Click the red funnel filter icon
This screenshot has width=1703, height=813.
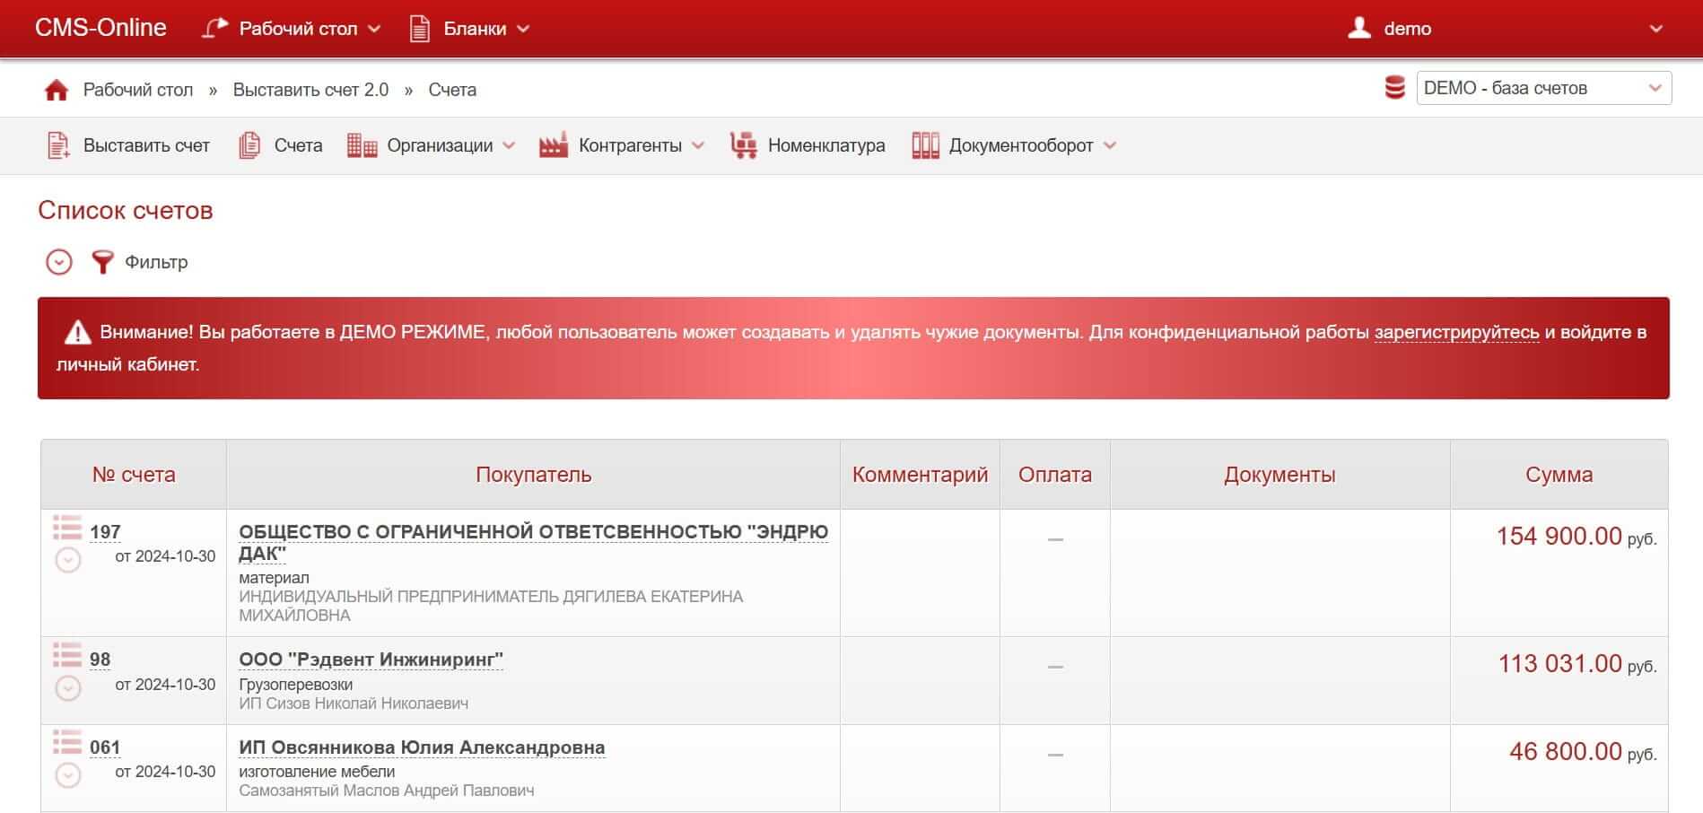pyautogui.click(x=102, y=262)
